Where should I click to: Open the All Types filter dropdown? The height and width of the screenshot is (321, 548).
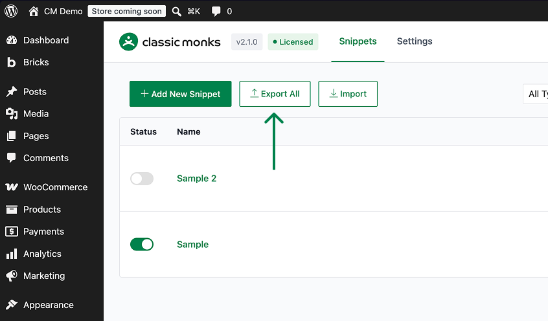tap(536, 94)
